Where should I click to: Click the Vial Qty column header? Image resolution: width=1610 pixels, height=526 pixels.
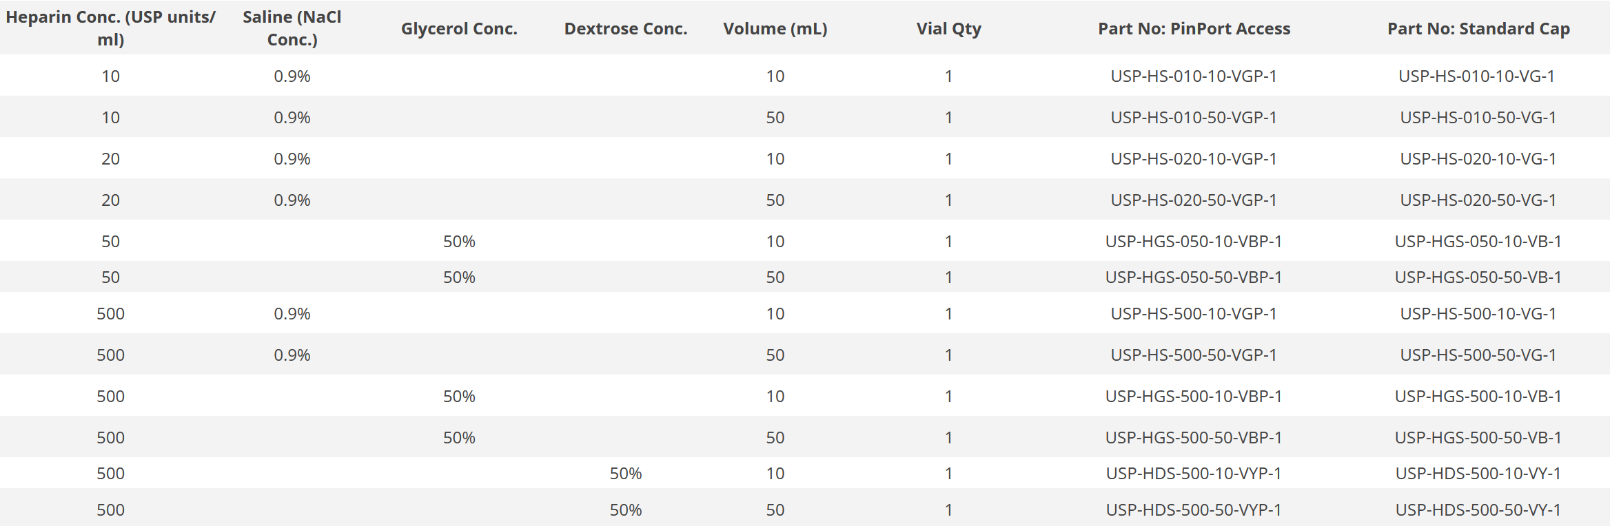pyautogui.click(x=948, y=29)
